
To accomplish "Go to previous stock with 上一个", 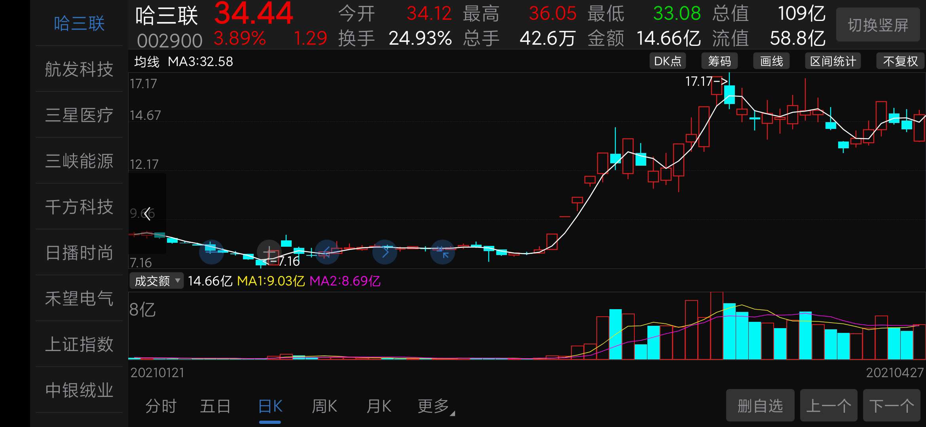I will [829, 406].
